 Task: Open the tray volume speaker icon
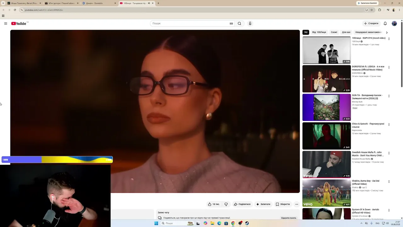(x=387, y=223)
